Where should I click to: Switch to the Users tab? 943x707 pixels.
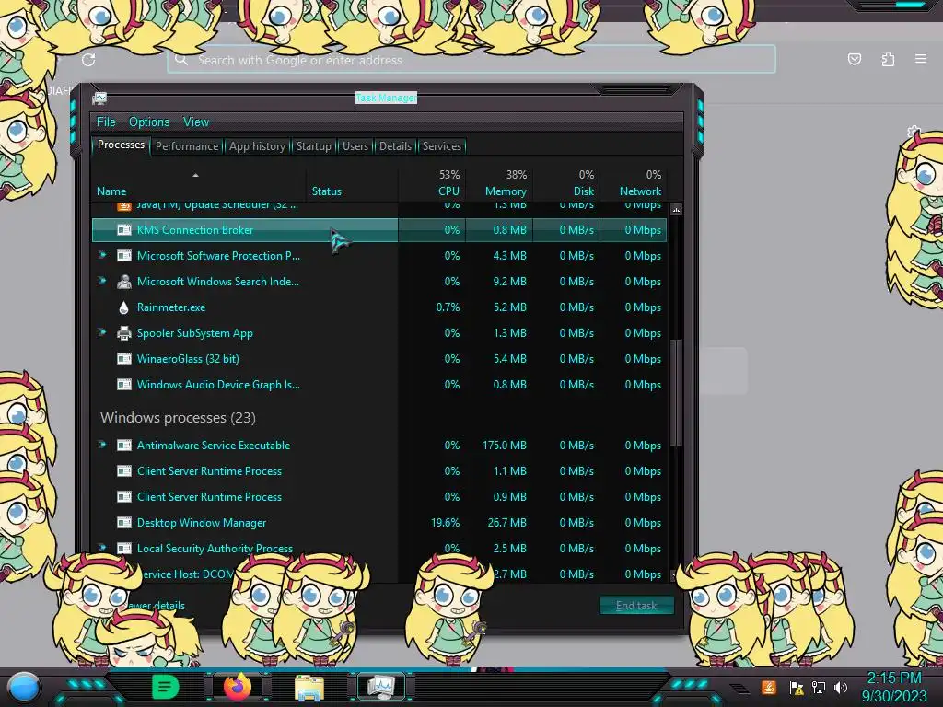click(x=355, y=146)
